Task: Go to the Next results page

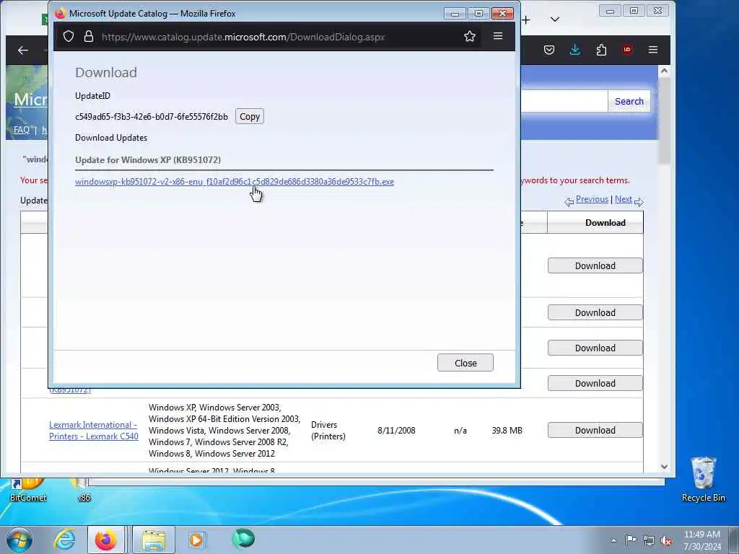Action: [623, 199]
